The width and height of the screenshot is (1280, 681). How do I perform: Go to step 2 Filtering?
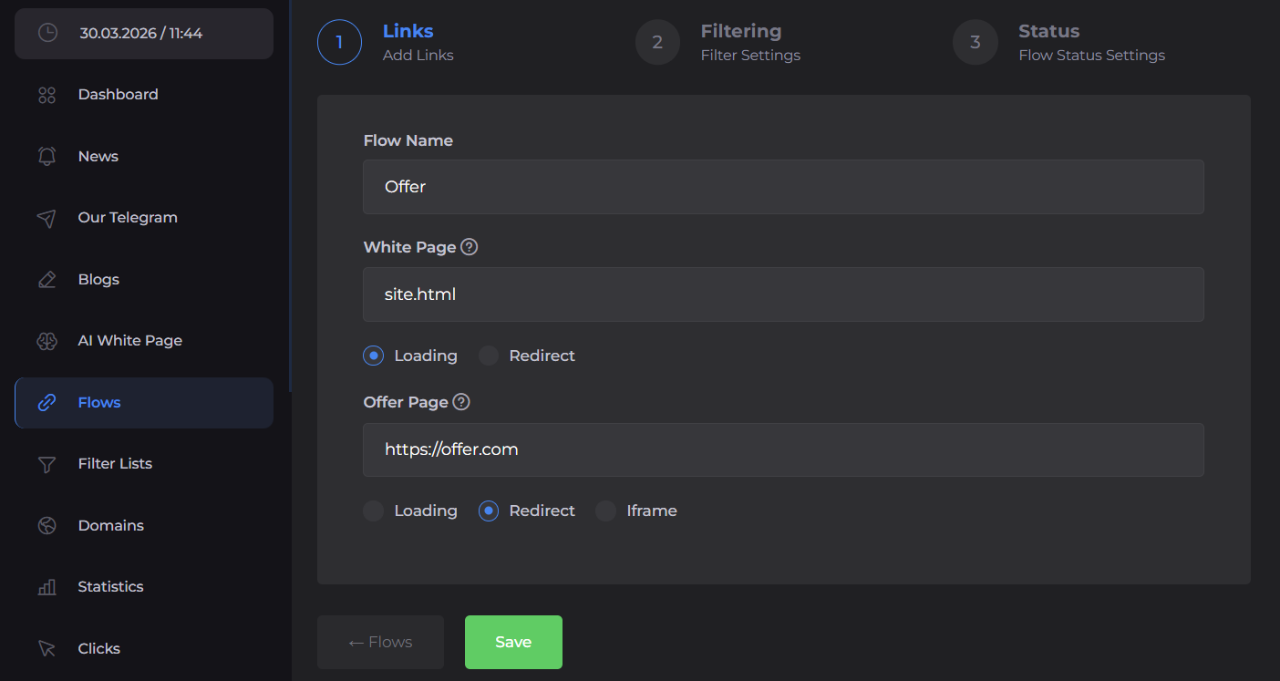point(657,43)
